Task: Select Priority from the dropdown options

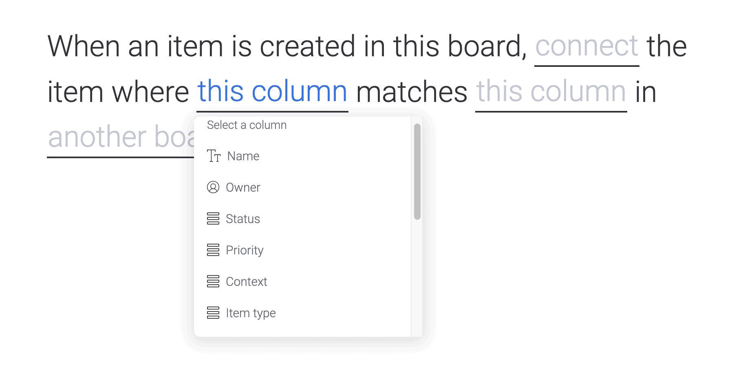Action: click(245, 250)
